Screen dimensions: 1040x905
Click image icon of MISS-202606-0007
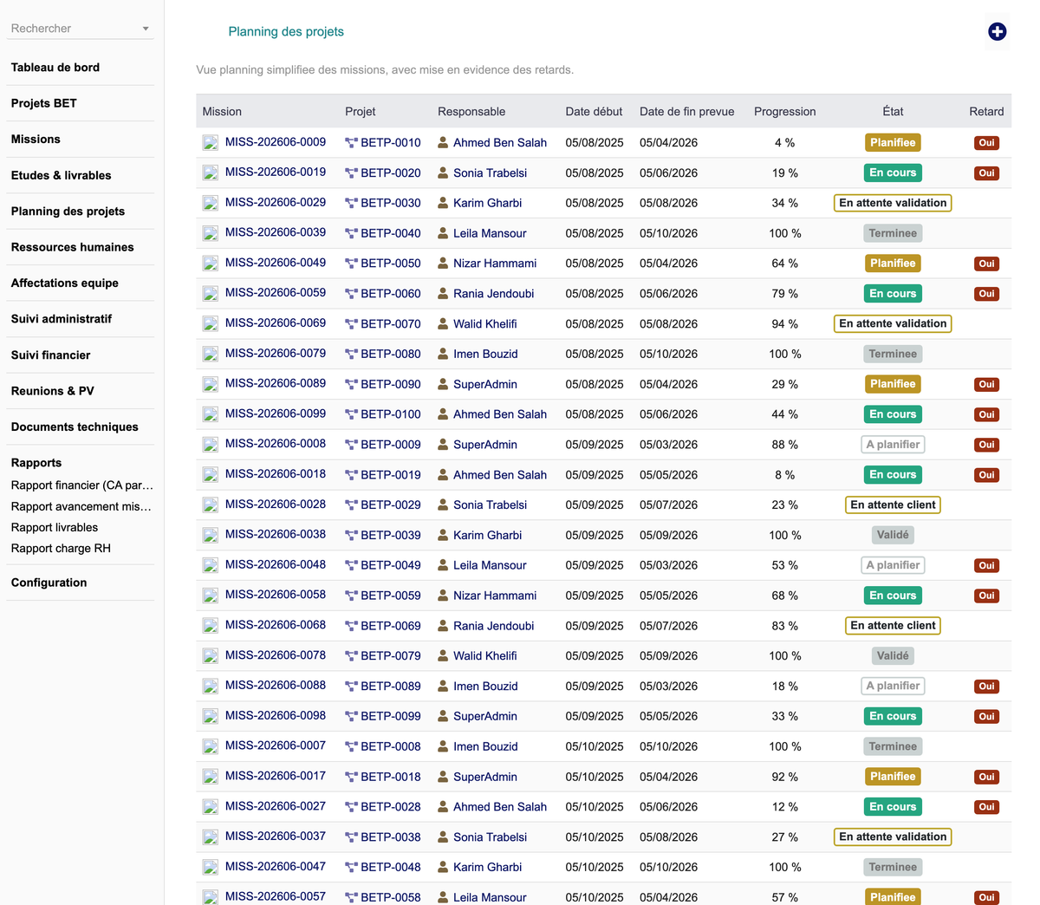211,746
